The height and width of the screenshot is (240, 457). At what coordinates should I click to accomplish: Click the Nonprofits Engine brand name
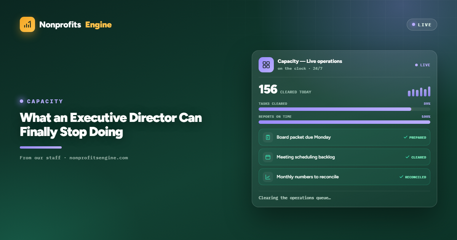pos(75,25)
